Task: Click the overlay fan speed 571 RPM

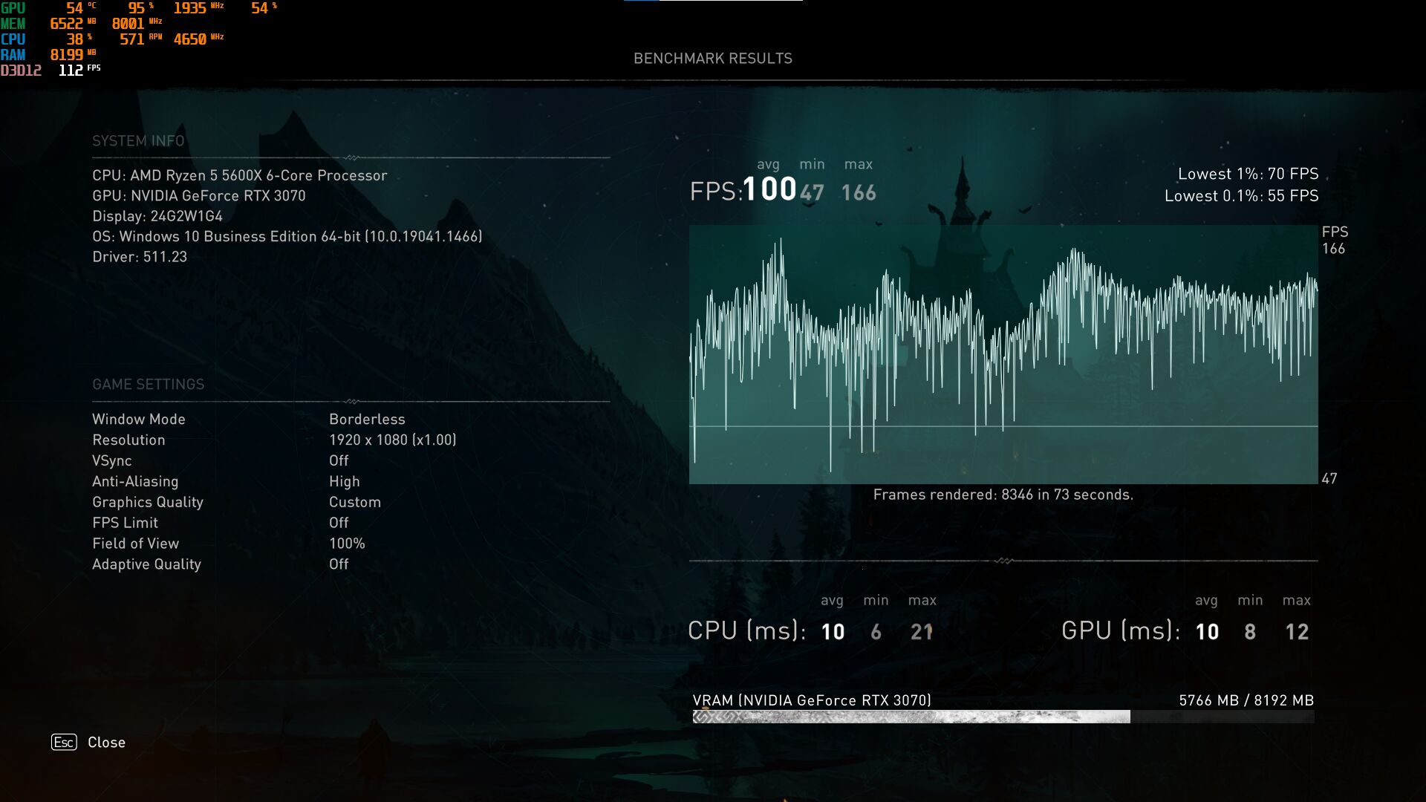Action: (140, 39)
